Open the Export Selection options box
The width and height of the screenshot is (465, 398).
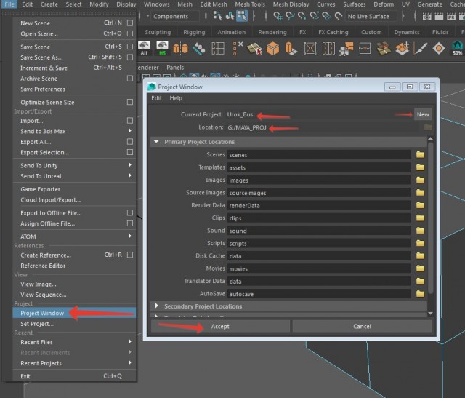(130, 152)
